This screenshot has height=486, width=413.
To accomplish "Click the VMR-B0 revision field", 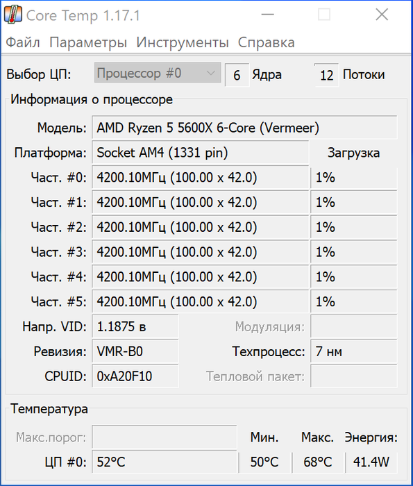I will pyautogui.click(x=135, y=351).
